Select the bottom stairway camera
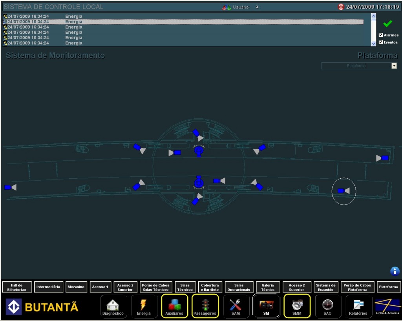The image size is (402, 321). 197,199
